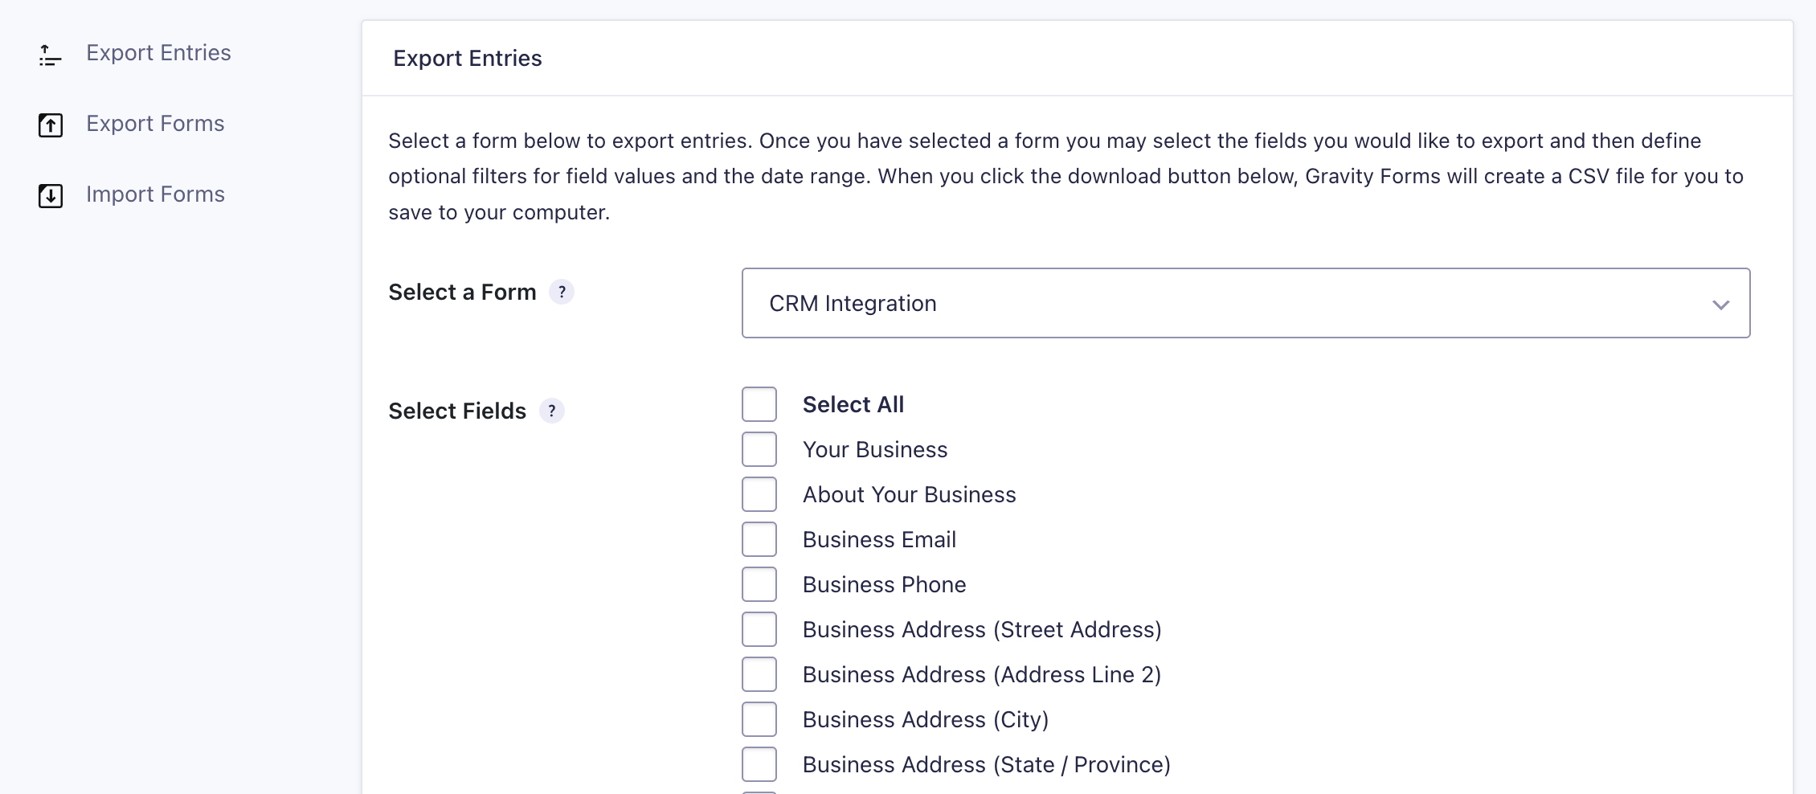Open help tooltip beside Select Fields
Viewport: 1816px width, 794px height.
[552, 411]
